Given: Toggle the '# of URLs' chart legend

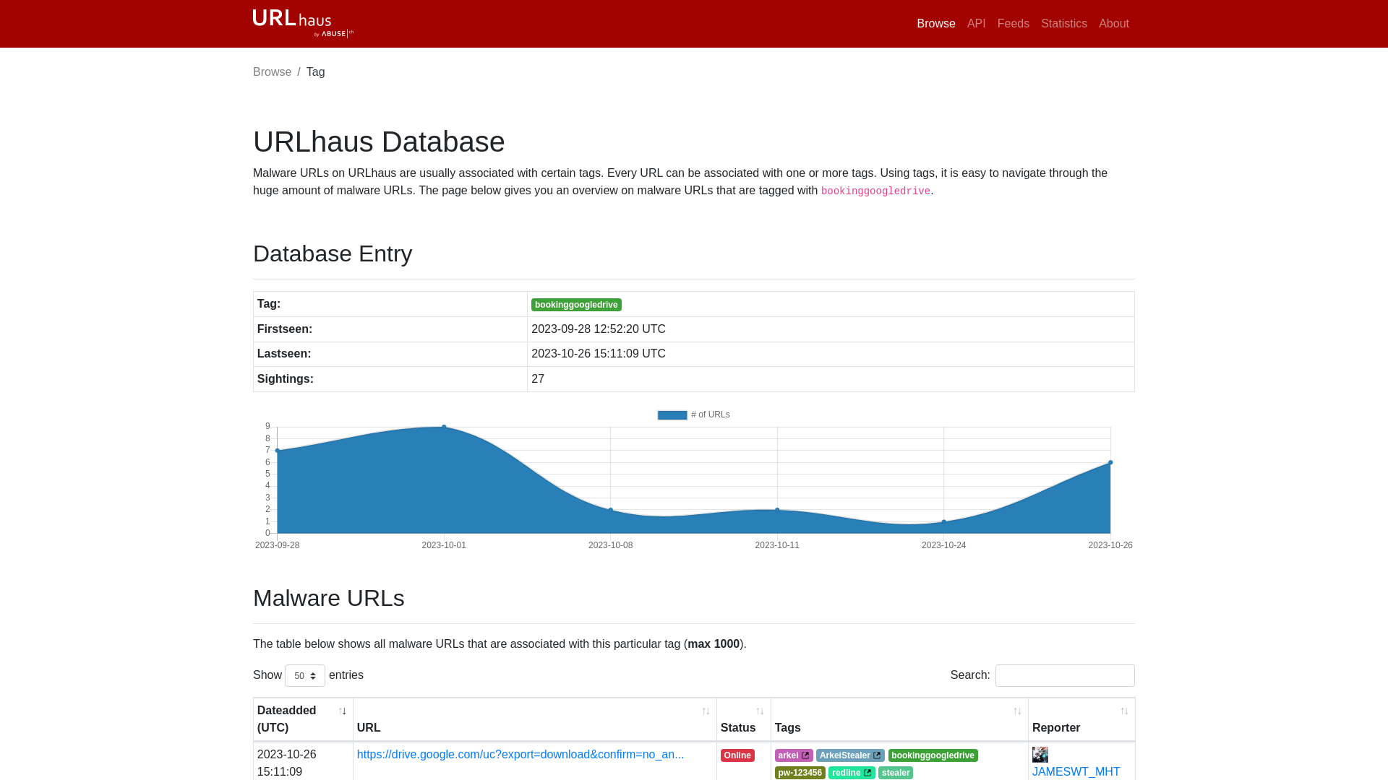Looking at the screenshot, I should (x=693, y=415).
